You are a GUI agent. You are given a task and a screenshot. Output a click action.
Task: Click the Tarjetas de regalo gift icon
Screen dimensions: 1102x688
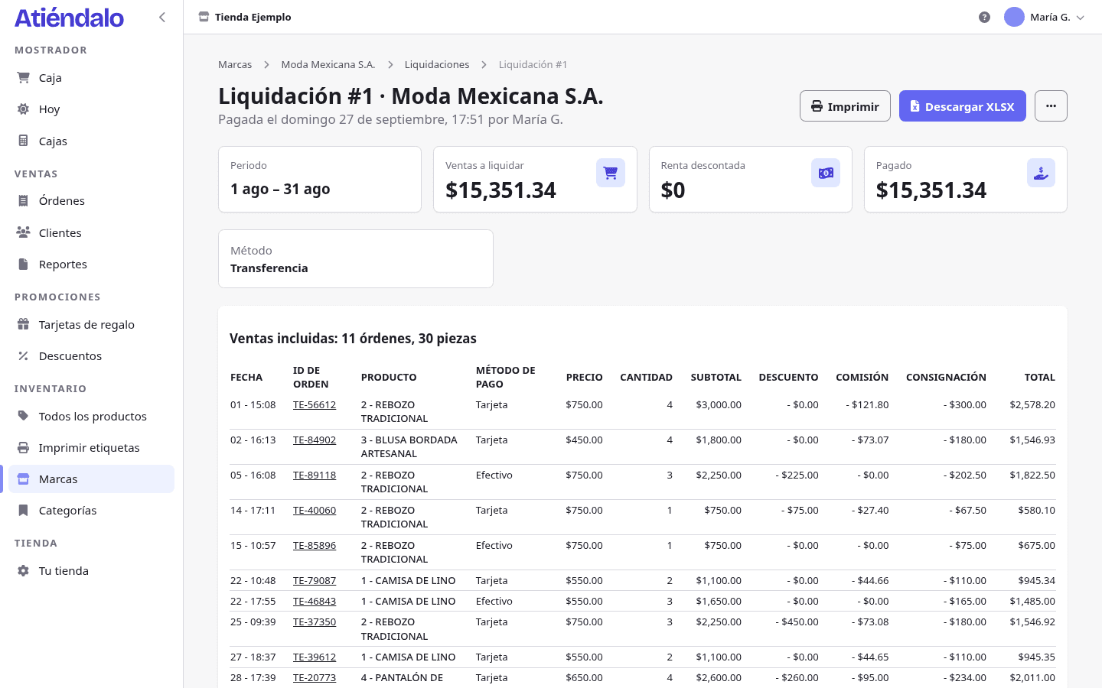point(24,324)
